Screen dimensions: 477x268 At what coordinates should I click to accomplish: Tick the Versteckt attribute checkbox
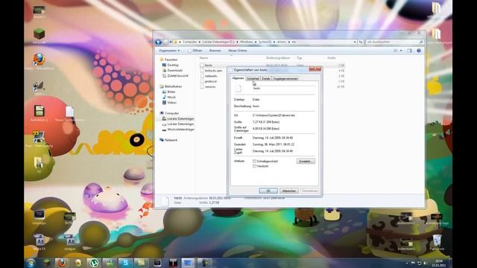tap(254, 166)
